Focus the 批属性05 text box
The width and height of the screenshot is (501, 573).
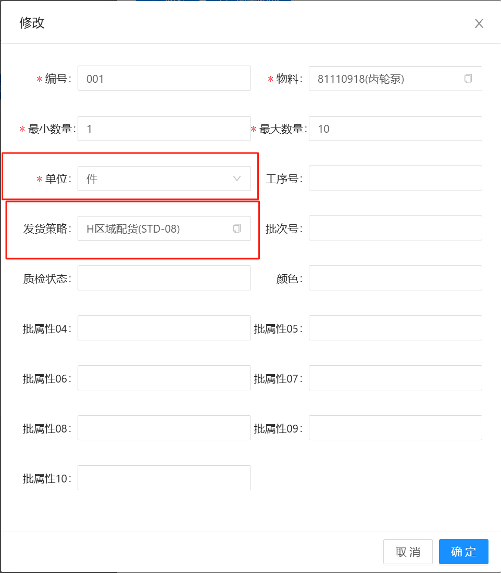point(395,328)
